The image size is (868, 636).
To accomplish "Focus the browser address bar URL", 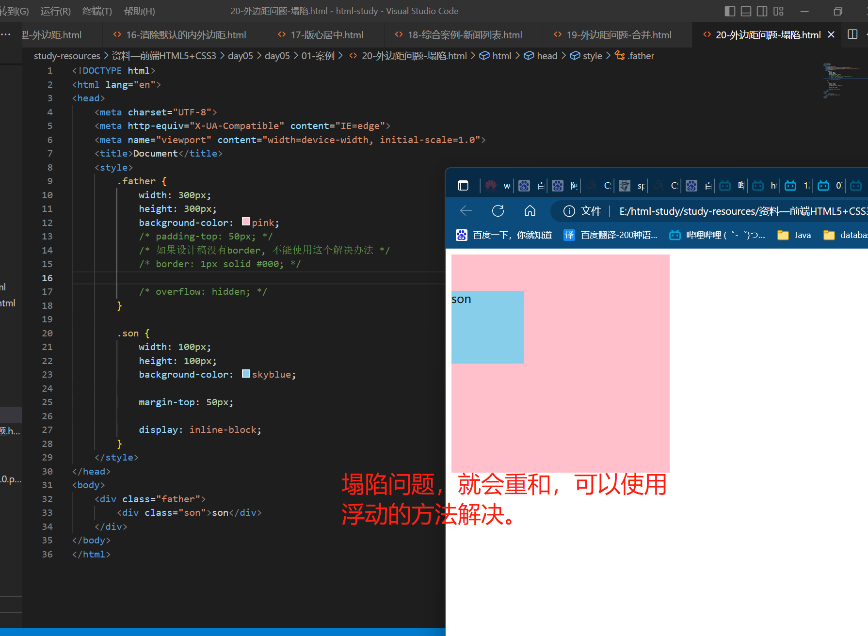I will (743, 211).
